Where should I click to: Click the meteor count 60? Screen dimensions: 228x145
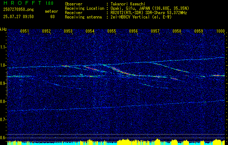tap(53, 17)
